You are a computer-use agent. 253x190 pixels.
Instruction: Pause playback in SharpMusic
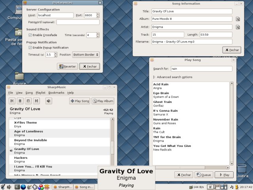(x=20, y=101)
